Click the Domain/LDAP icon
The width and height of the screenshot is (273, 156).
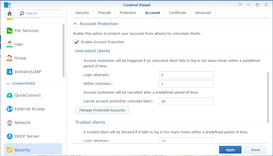[10, 72]
